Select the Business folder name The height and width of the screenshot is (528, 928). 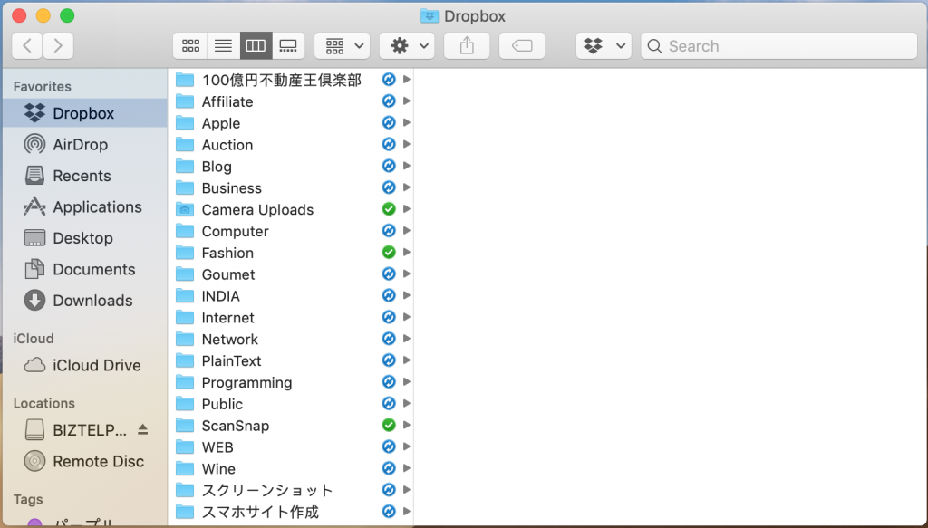pyautogui.click(x=231, y=188)
